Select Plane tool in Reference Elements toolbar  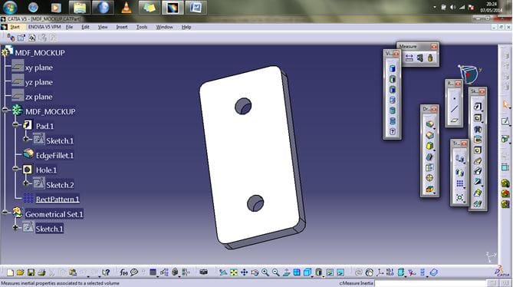point(454,120)
